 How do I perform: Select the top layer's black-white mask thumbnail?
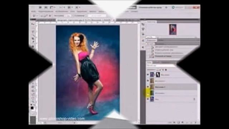(158, 75)
